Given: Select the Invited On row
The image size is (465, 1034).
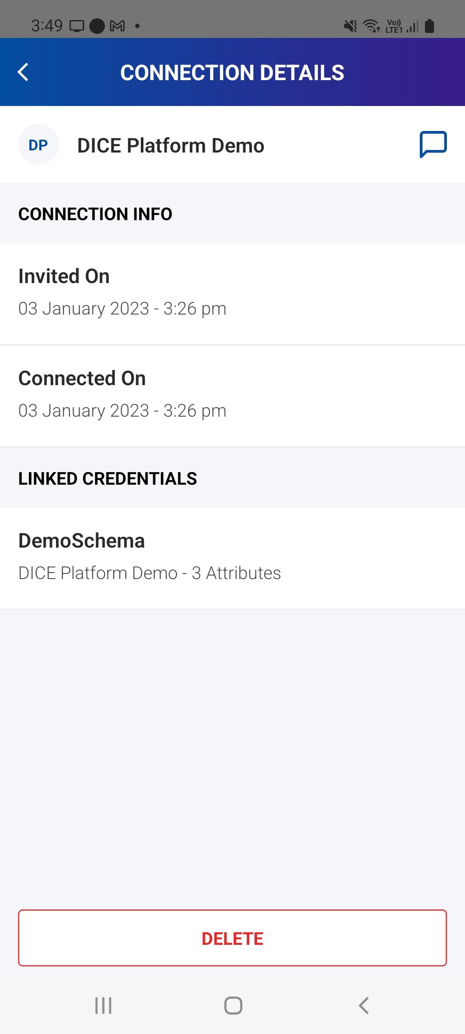Looking at the screenshot, I should (232, 294).
